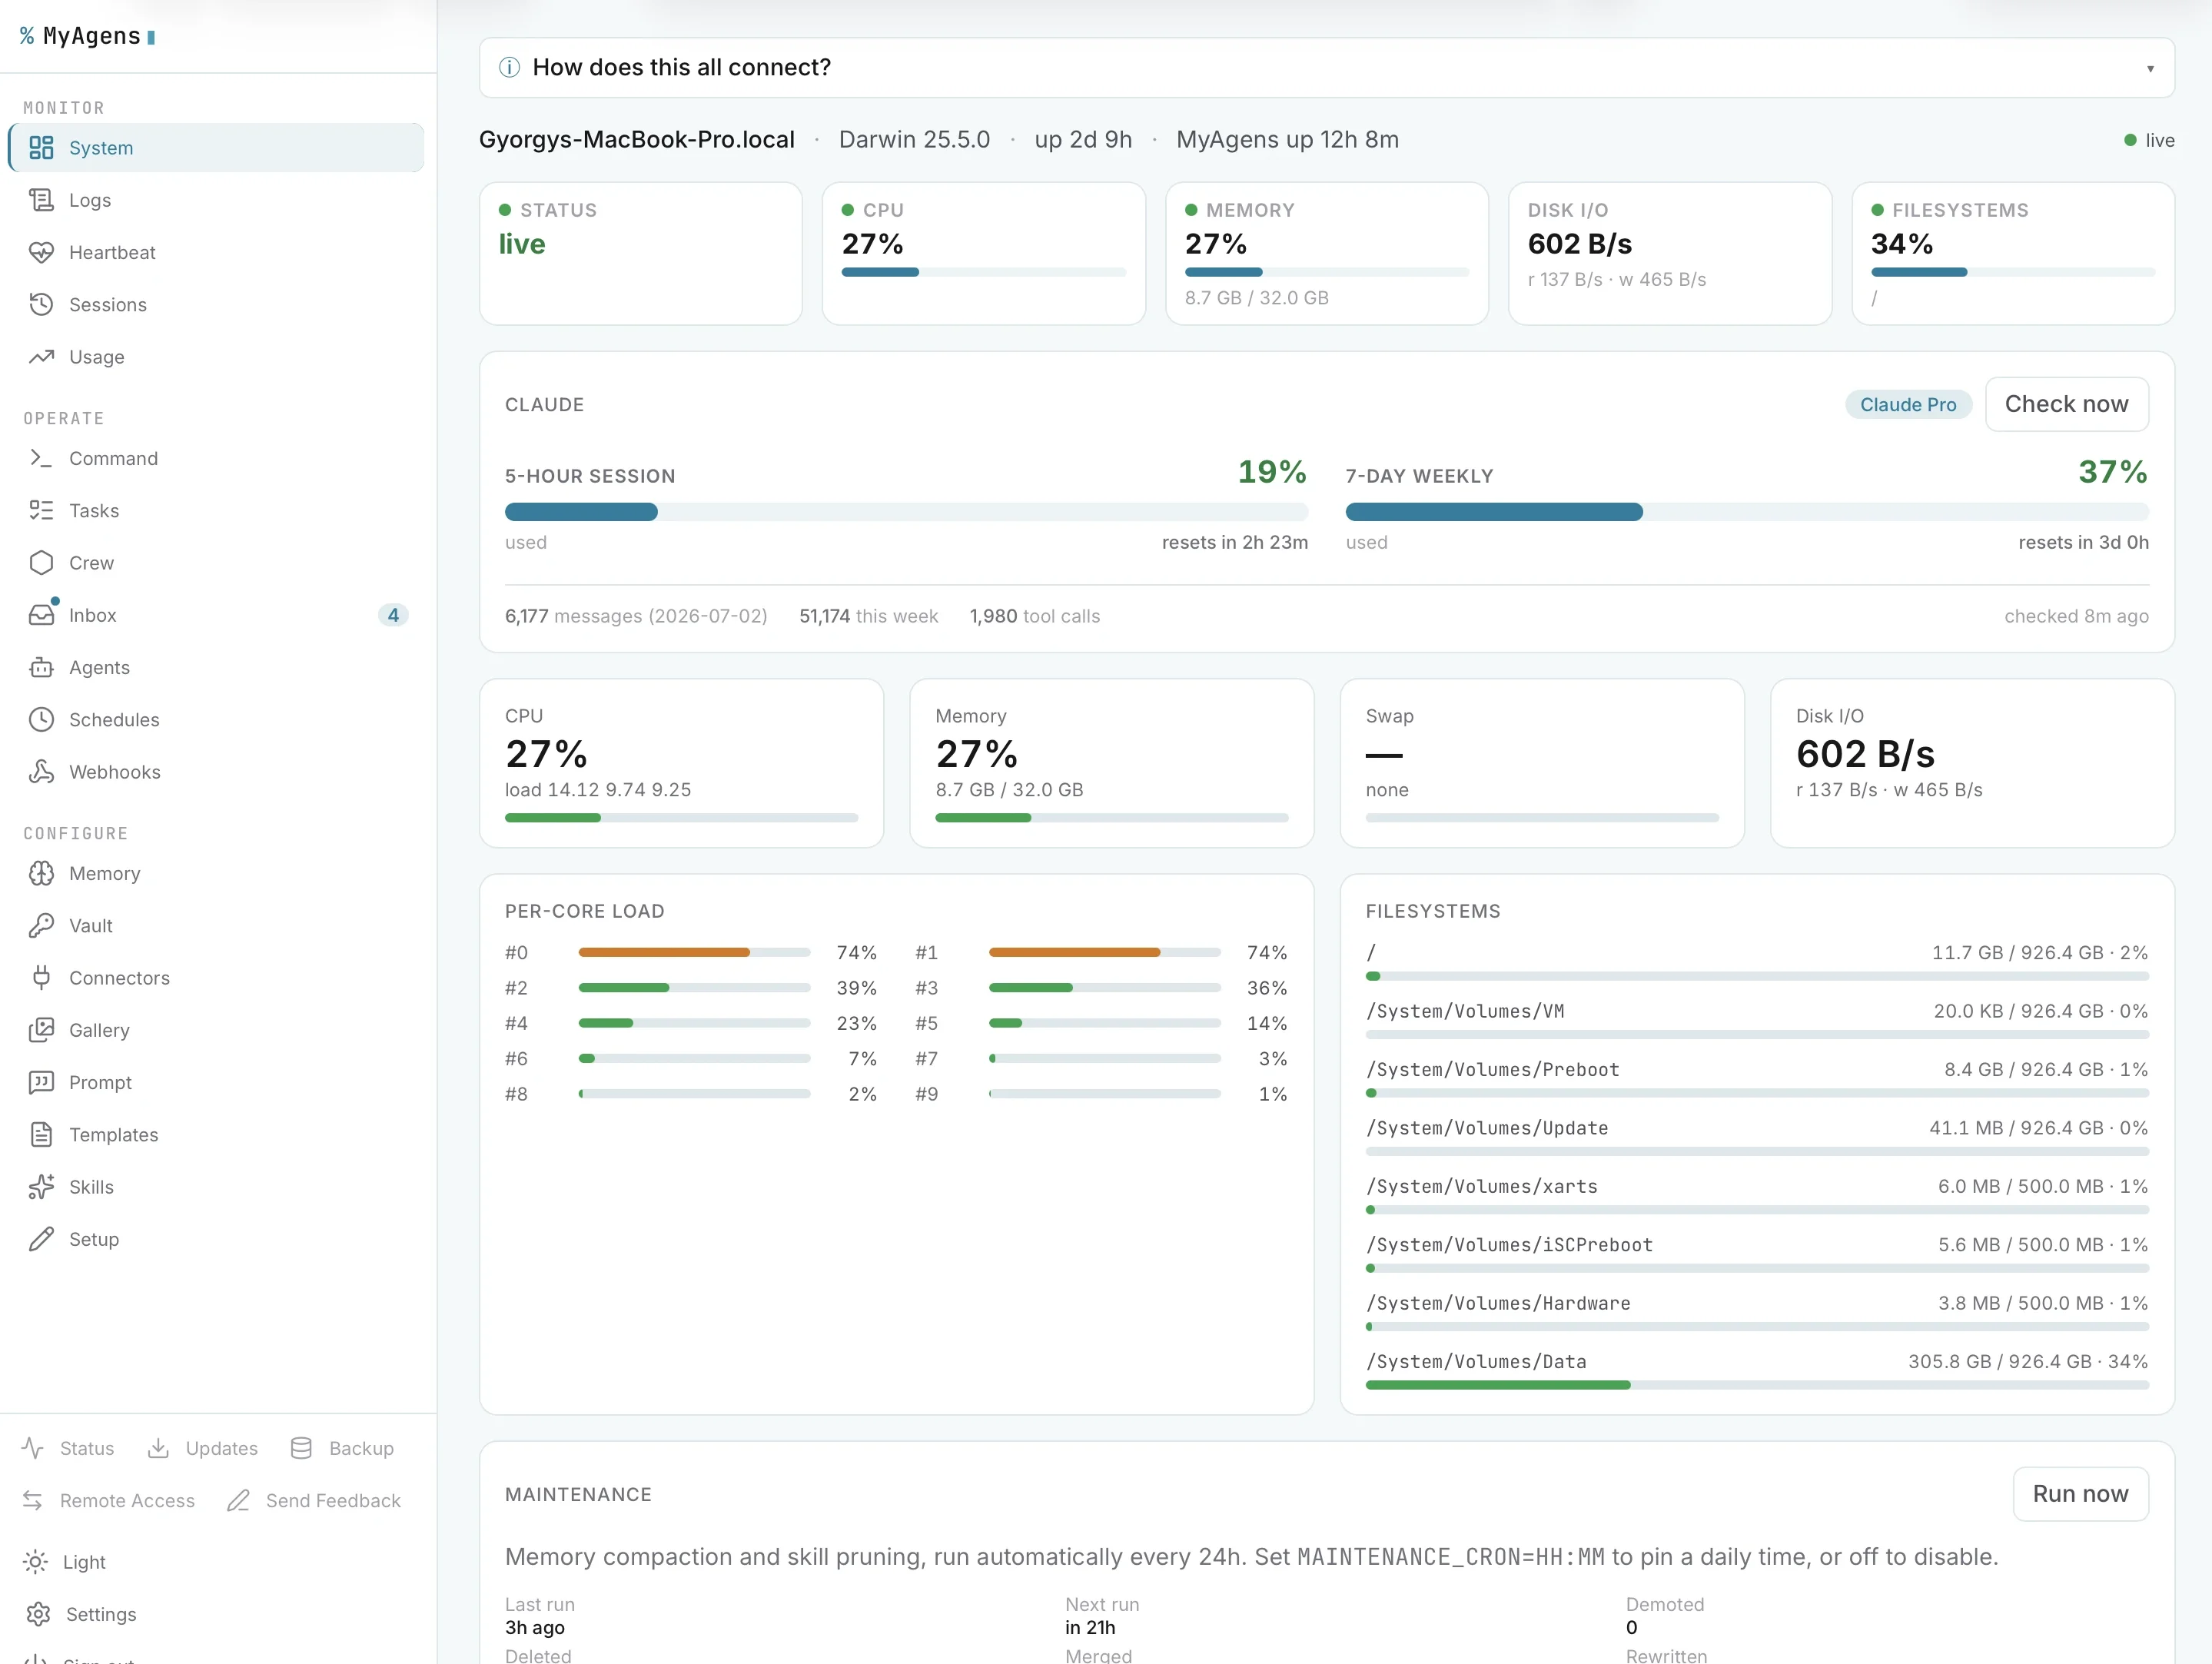Click the 7-day weekly usage bar
2212x1664 pixels.
(x=1747, y=512)
